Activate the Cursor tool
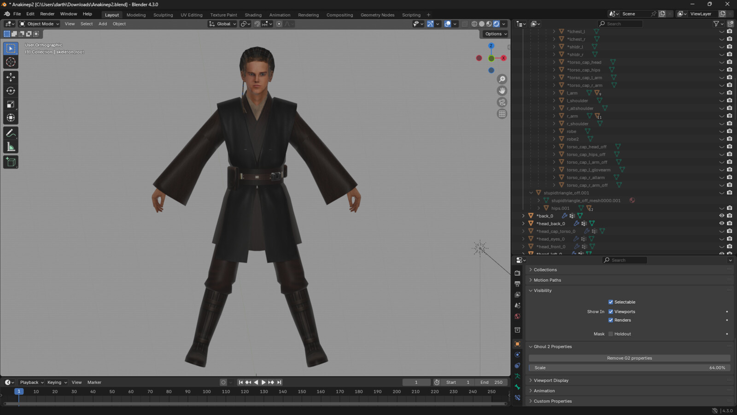737x415 pixels. point(11,62)
